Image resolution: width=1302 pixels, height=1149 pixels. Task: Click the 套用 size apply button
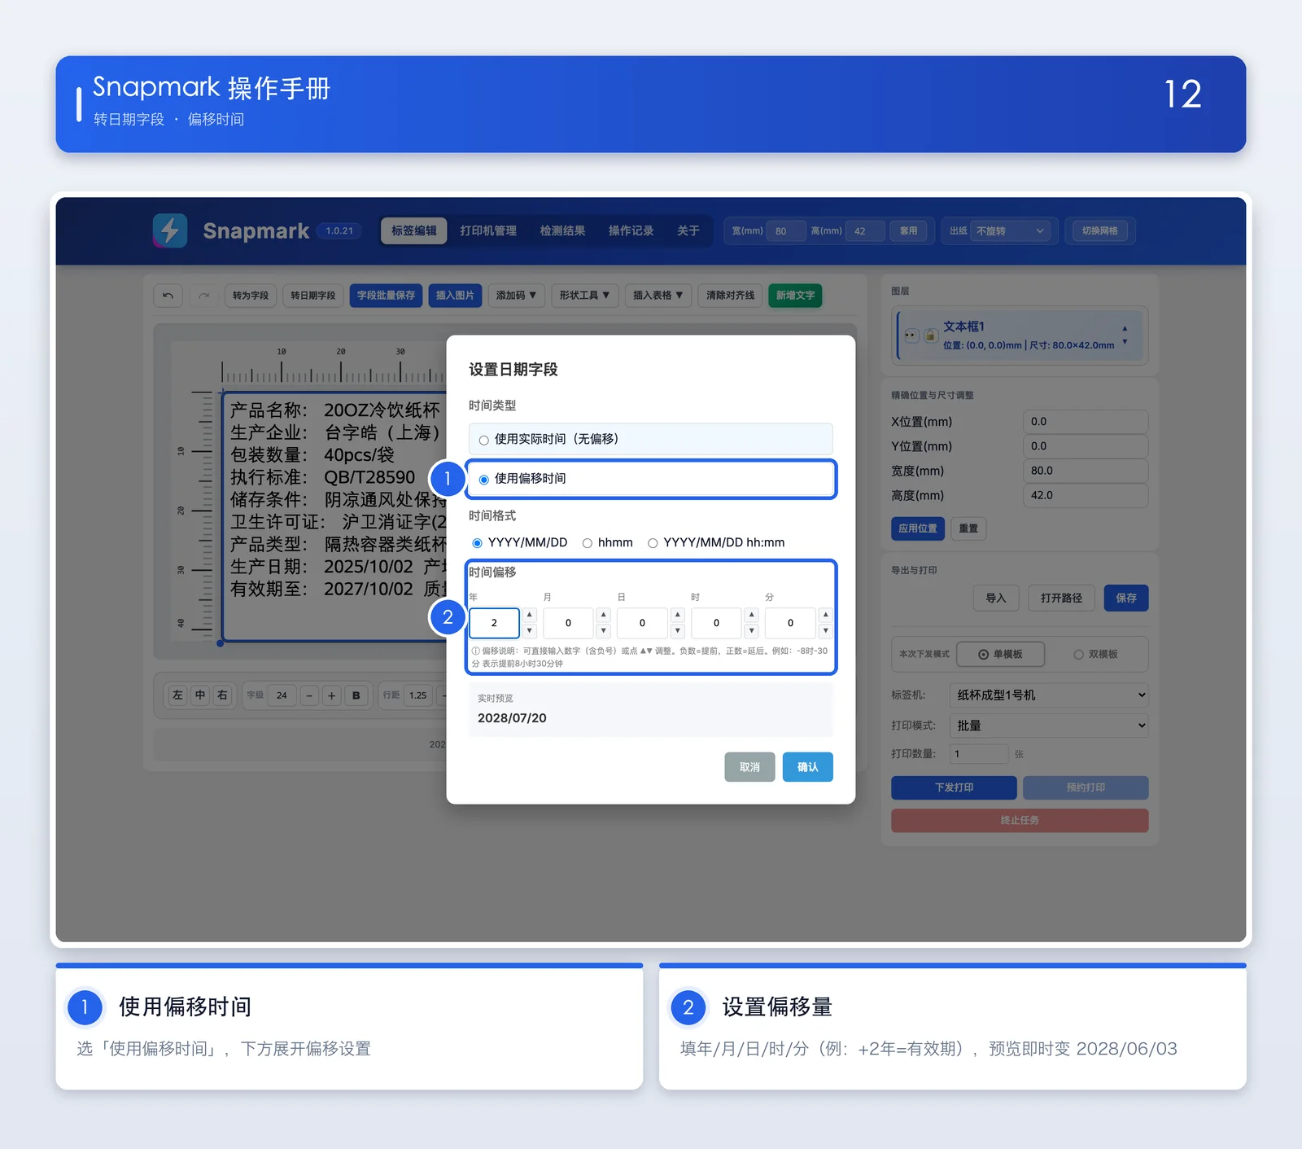pos(908,231)
